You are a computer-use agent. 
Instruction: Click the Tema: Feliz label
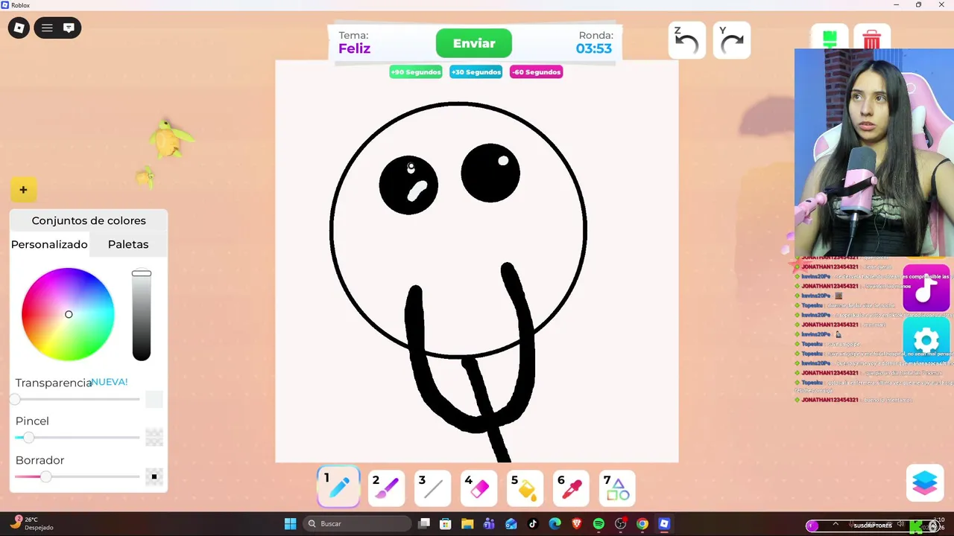355,42
